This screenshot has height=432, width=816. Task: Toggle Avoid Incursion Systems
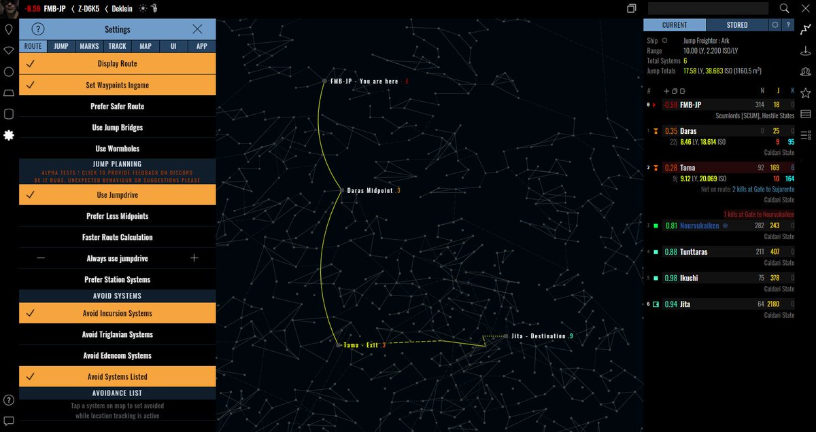coord(118,313)
